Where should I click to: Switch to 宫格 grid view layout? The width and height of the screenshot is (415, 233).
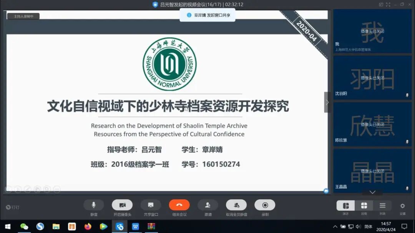tap(364, 205)
